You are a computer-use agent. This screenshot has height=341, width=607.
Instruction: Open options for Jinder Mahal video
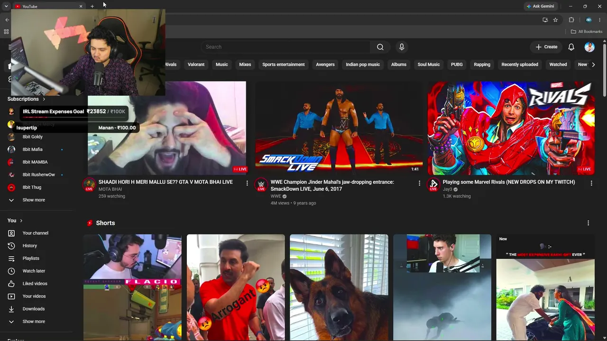click(x=419, y=183)
